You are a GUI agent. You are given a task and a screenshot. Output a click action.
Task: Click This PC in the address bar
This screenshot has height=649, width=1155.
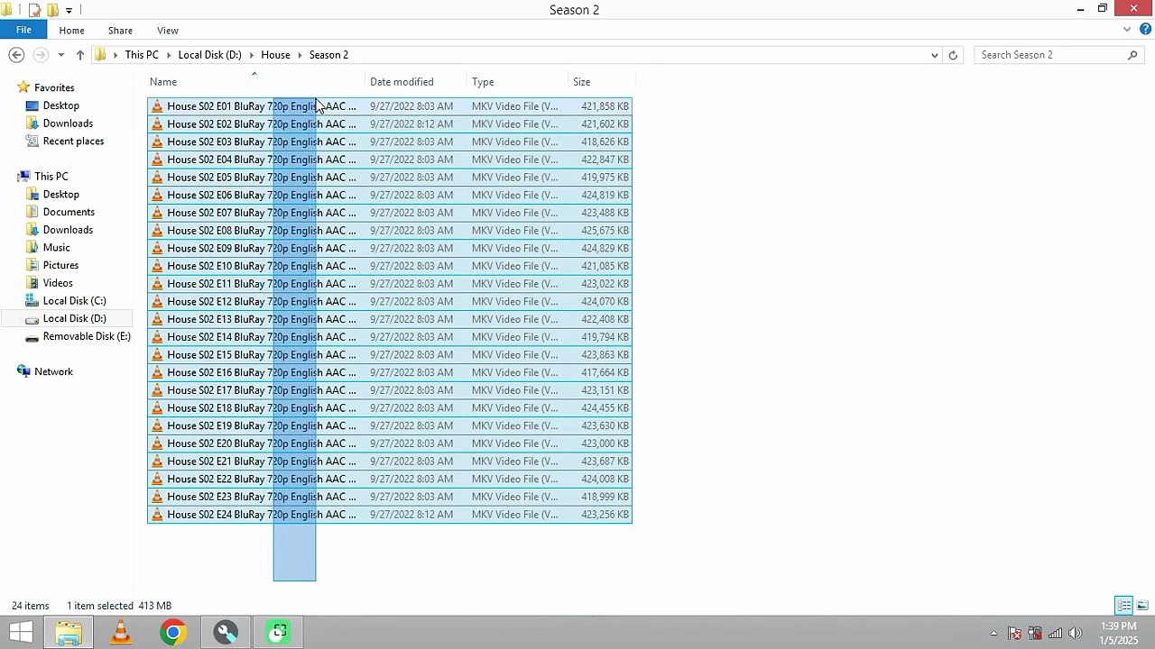142,55
